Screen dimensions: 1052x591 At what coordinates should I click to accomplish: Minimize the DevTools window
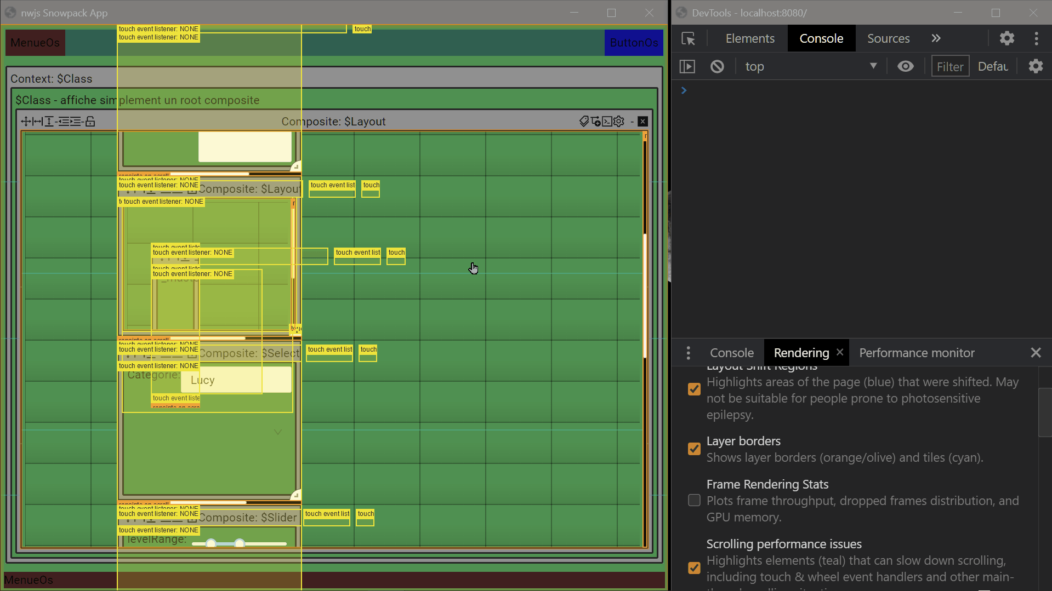[958, 13]
